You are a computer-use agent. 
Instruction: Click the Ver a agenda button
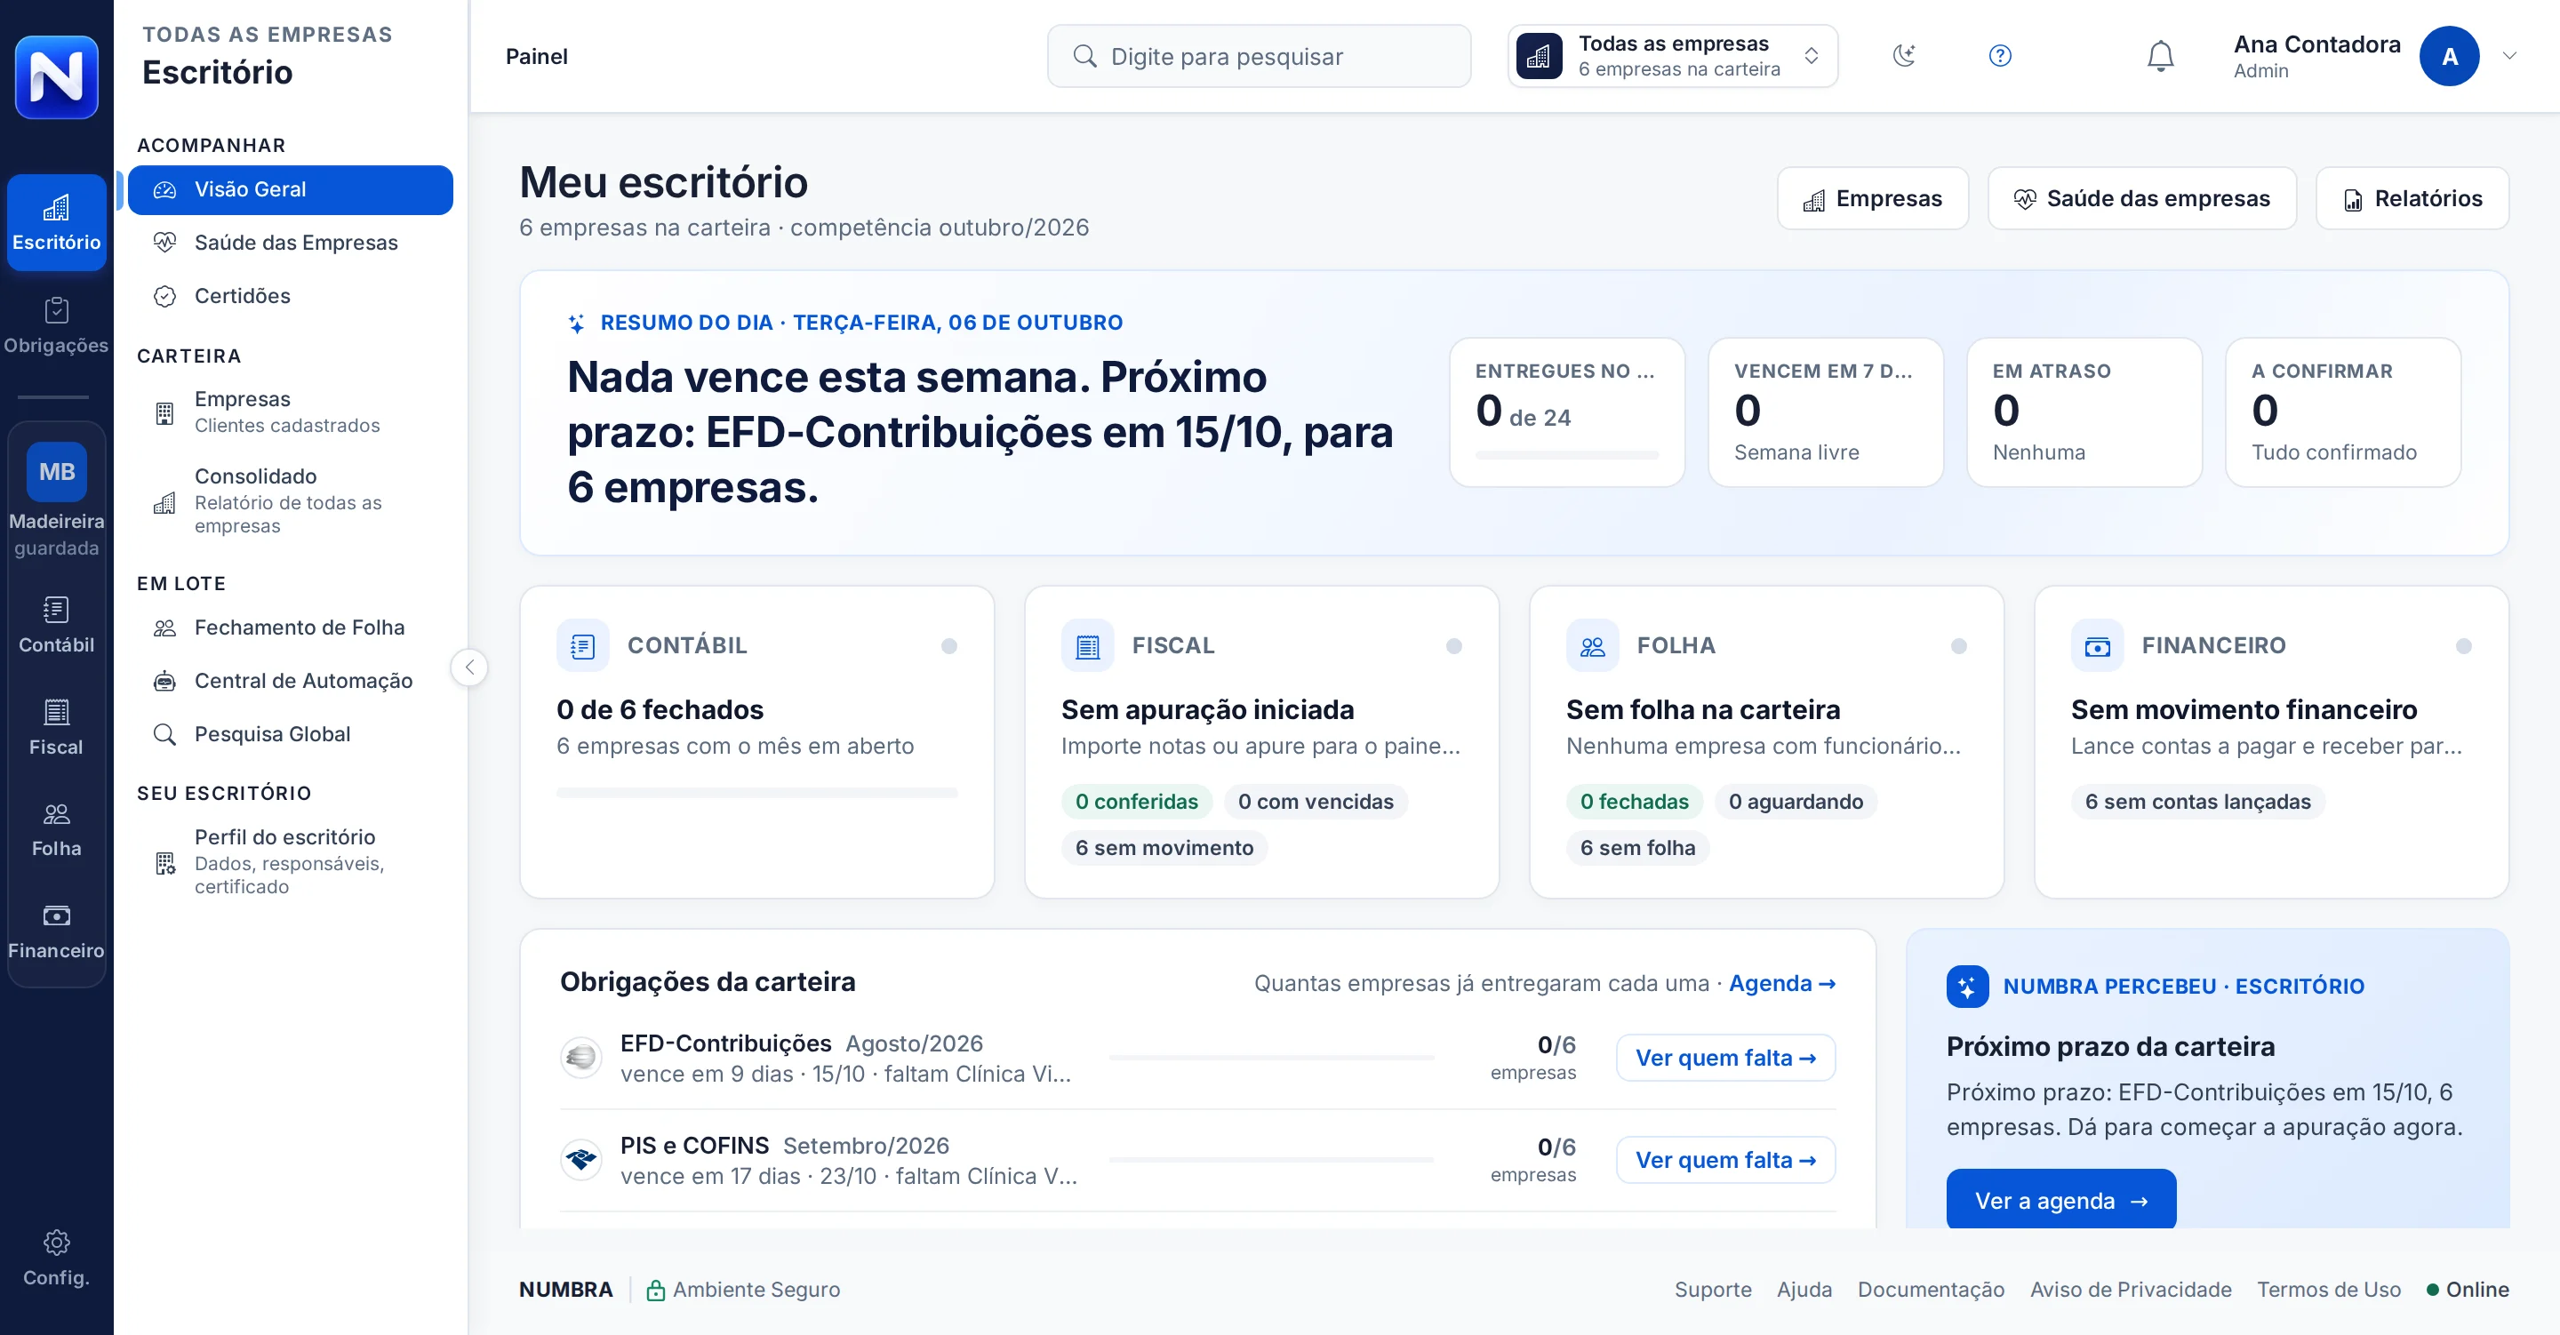[x=2060, y=1200]
